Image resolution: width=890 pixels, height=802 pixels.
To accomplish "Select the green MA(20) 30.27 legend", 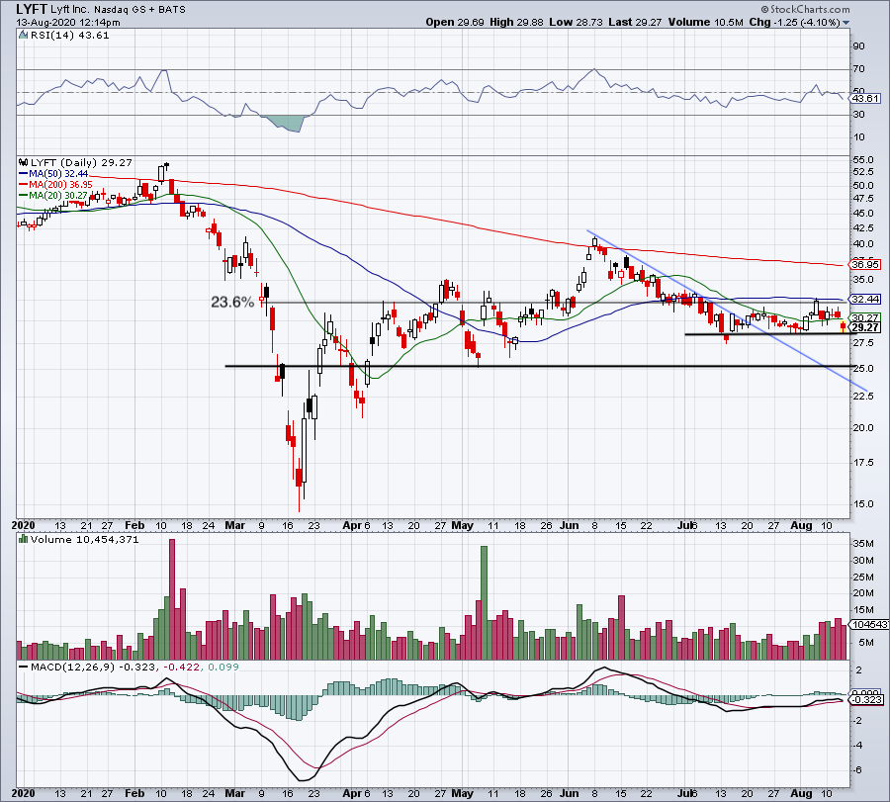I will click(x=53, y=195).
